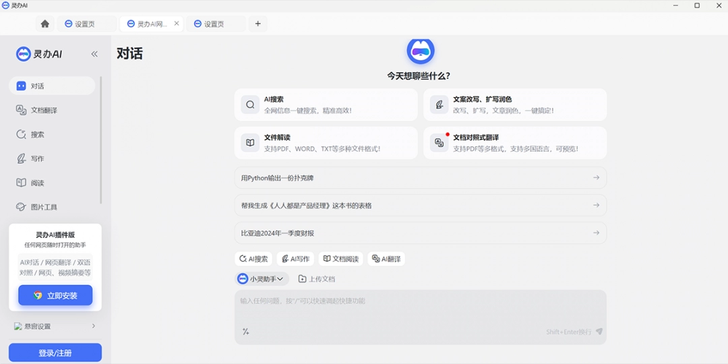Click the magic wand shortcut icon

[x=246, y=332]
